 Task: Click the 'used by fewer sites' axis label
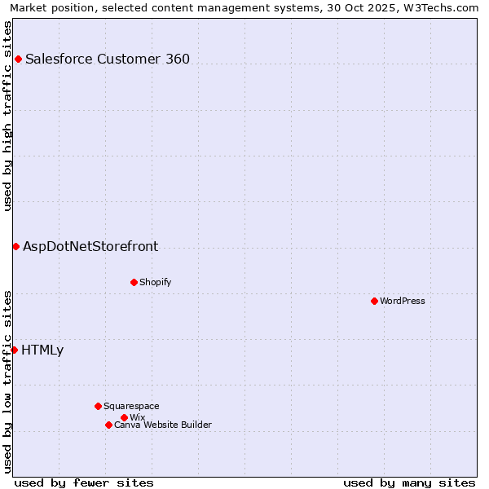coord(84,482)
